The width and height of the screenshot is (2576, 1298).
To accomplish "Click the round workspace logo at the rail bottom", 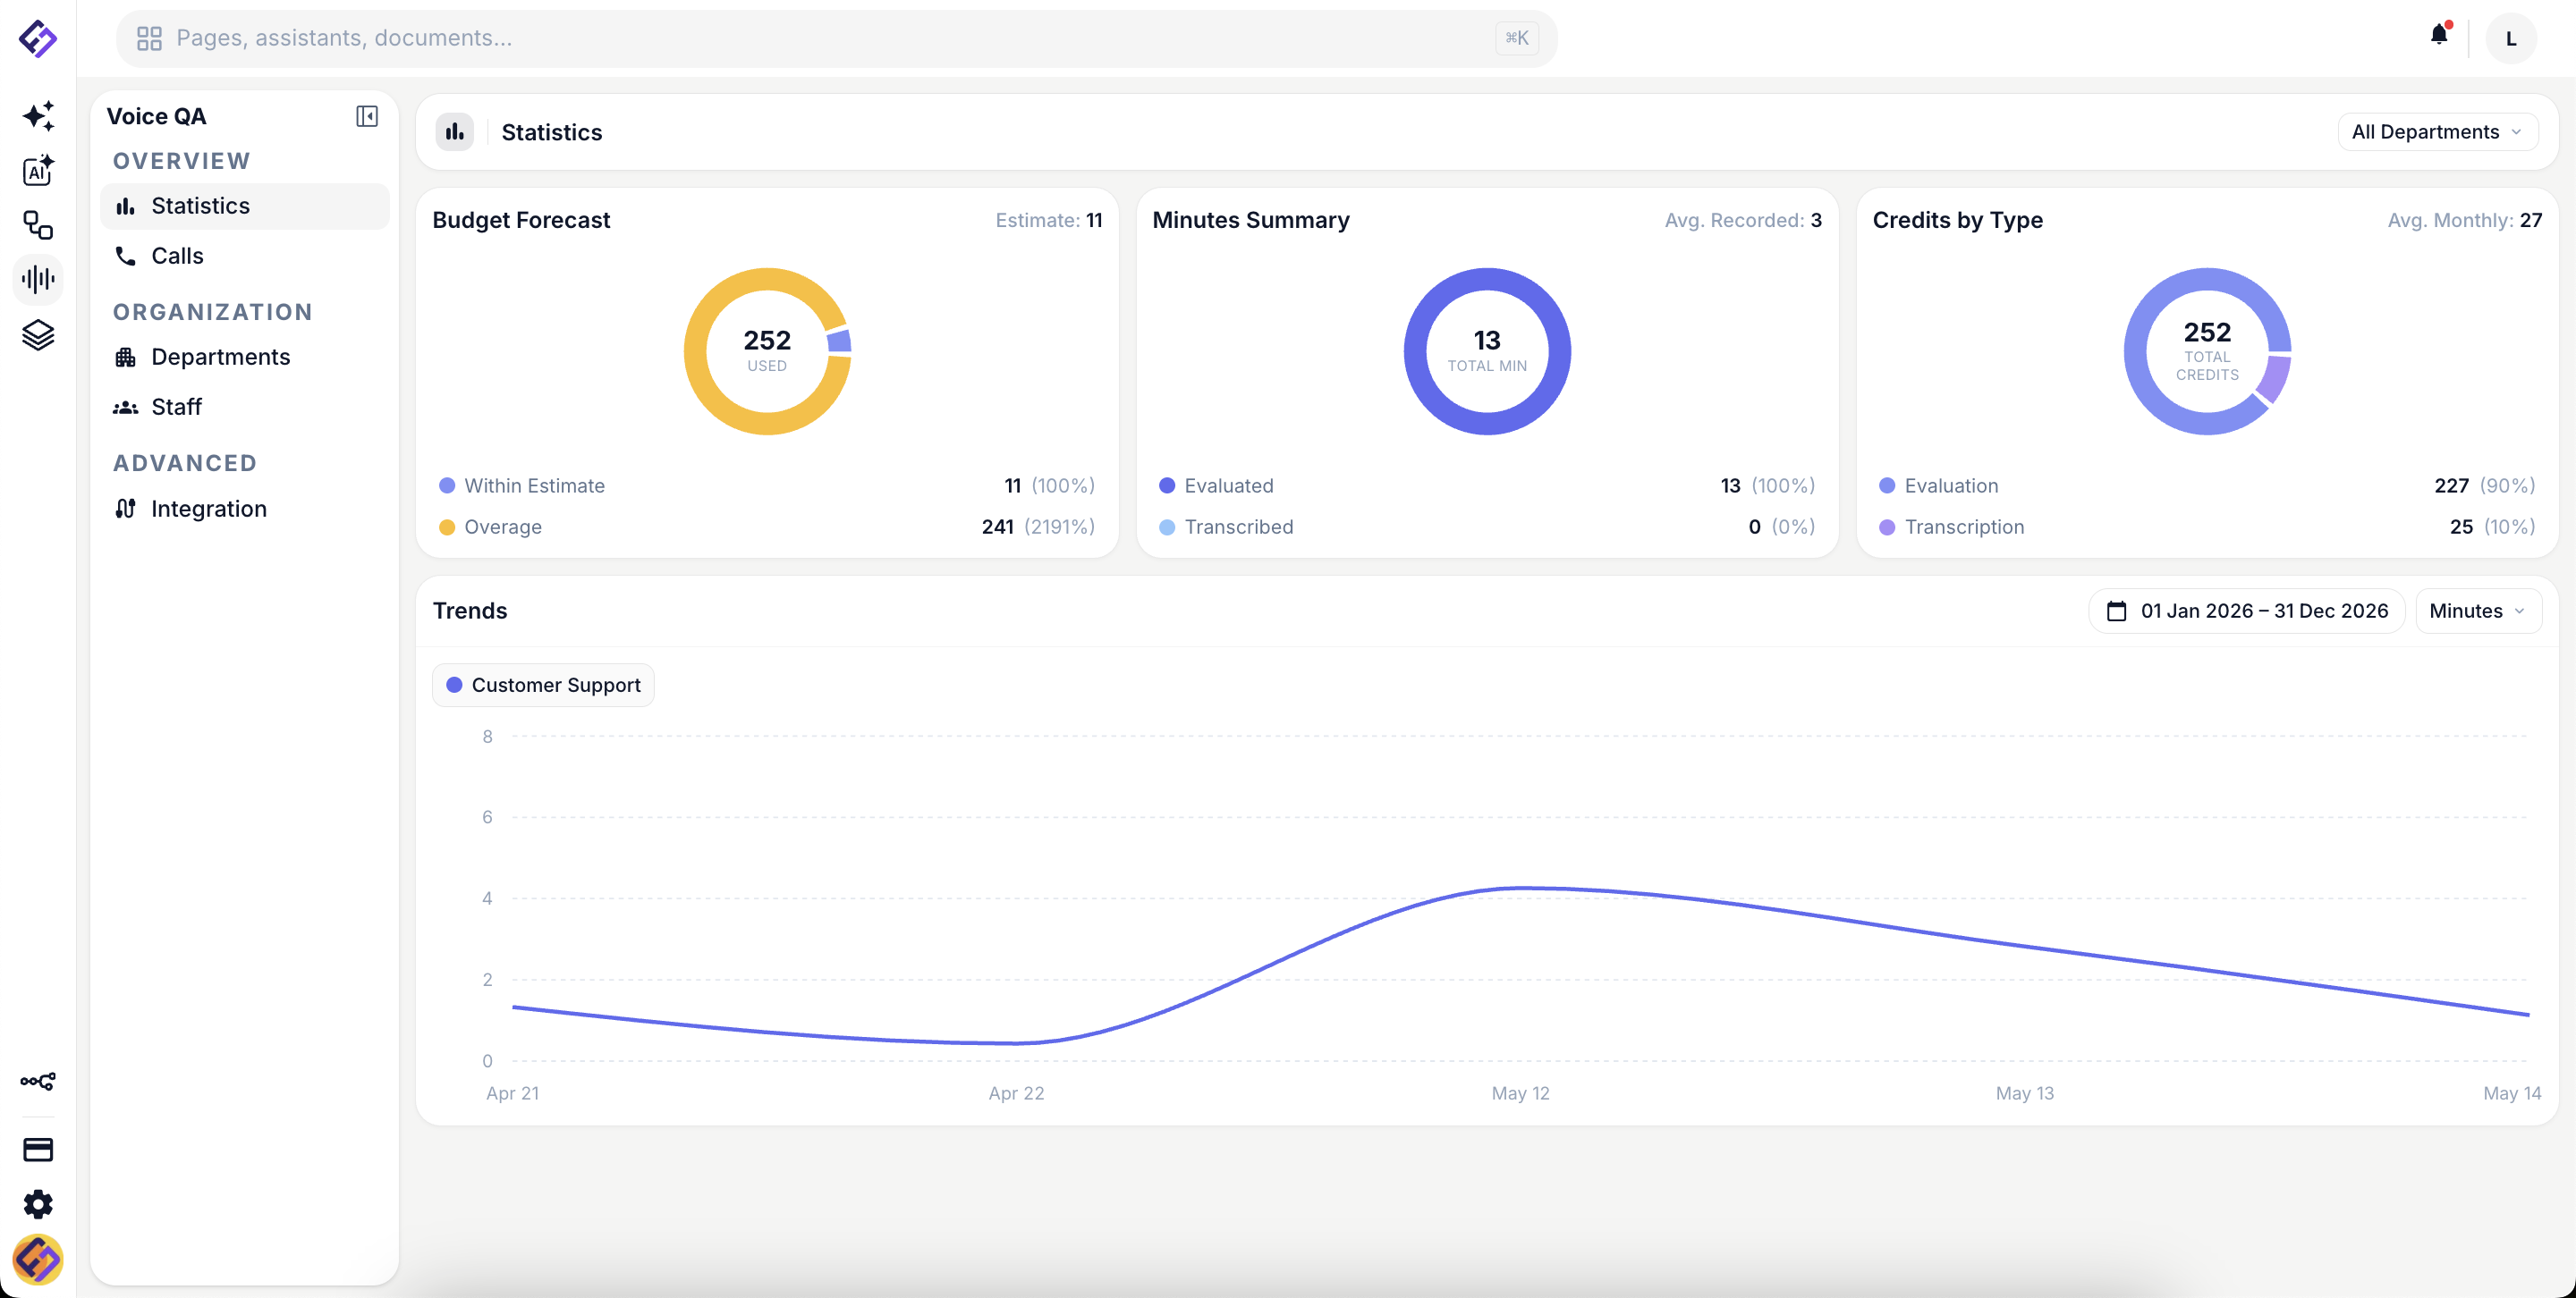I will 38,1259.
